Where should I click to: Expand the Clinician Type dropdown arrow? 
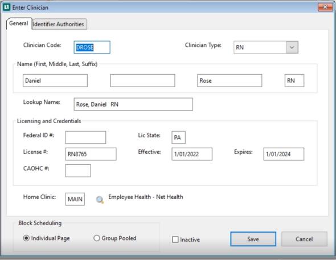pos(292,47)
